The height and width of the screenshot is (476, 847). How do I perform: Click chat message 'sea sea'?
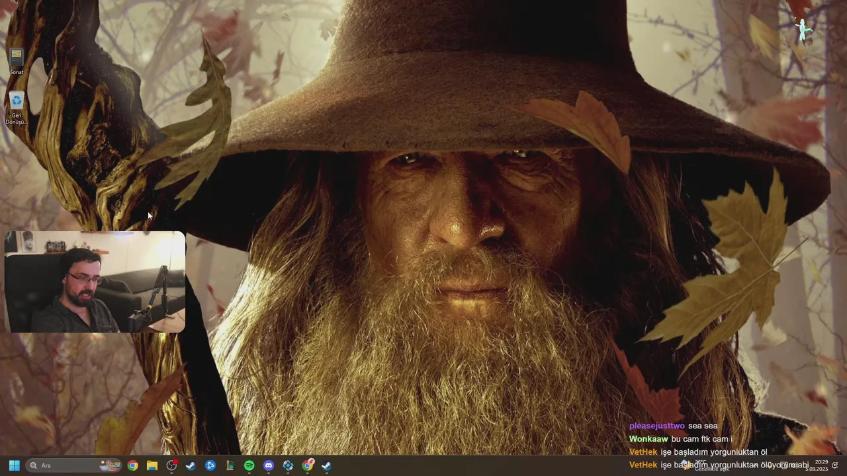(x=703, y=426)
